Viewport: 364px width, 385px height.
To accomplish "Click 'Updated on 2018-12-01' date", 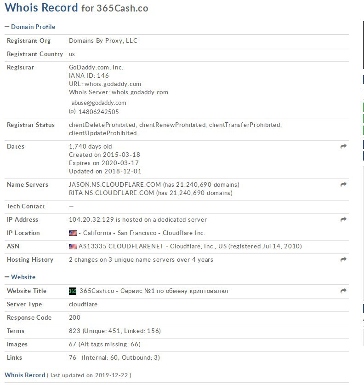I will pyautogui.click(x=105, y=172).
